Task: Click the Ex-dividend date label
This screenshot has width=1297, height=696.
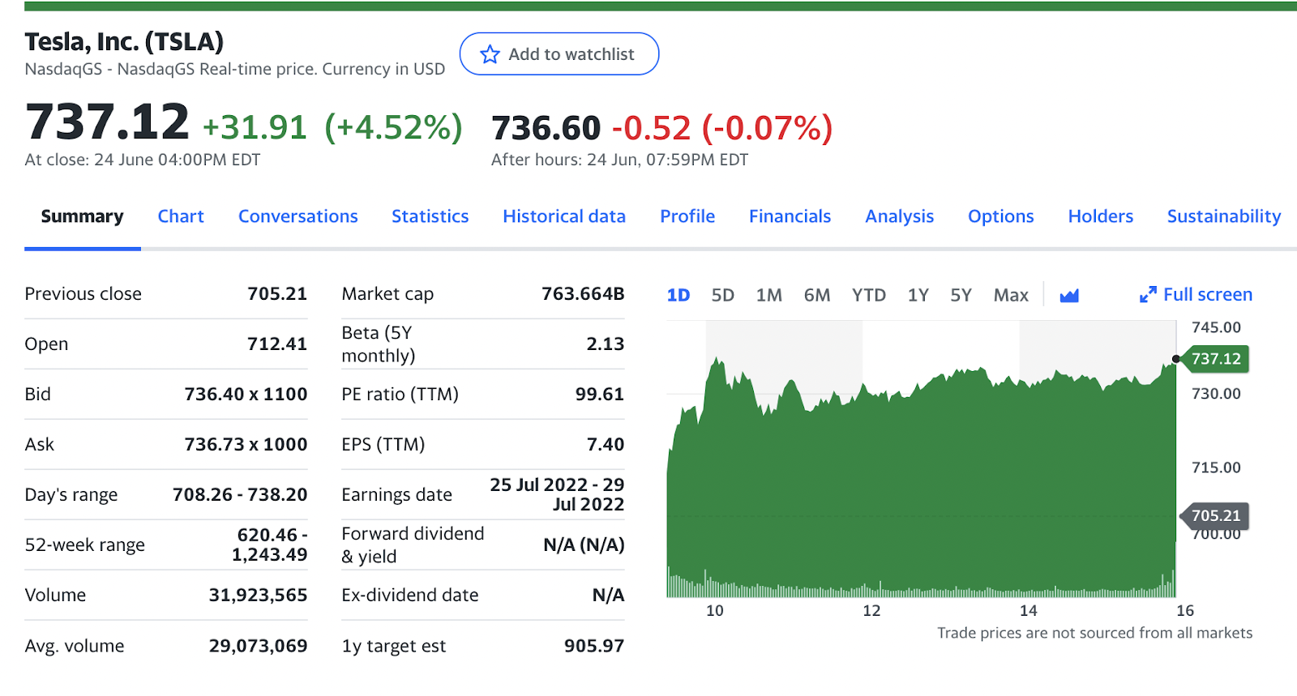Action: tap(410, 595)
